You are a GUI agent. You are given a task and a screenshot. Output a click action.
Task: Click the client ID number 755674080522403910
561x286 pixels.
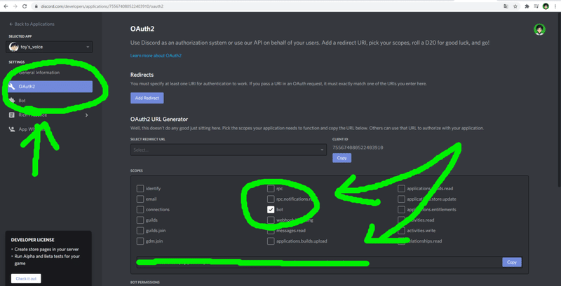[x=358, y=148]
